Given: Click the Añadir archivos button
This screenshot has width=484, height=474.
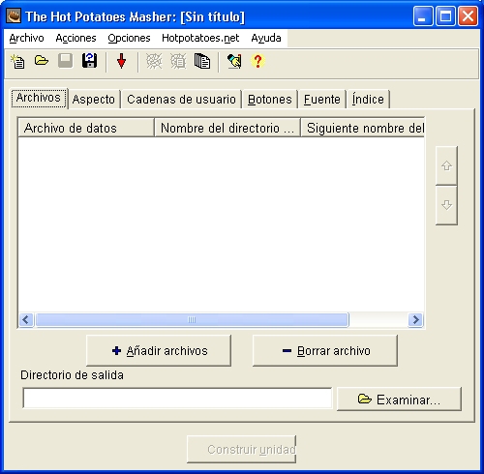Looking at the screenshot, I should tap(159, 350).
